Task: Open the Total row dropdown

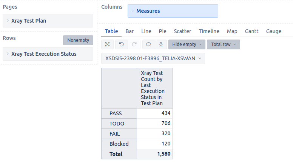Action: 224,44
